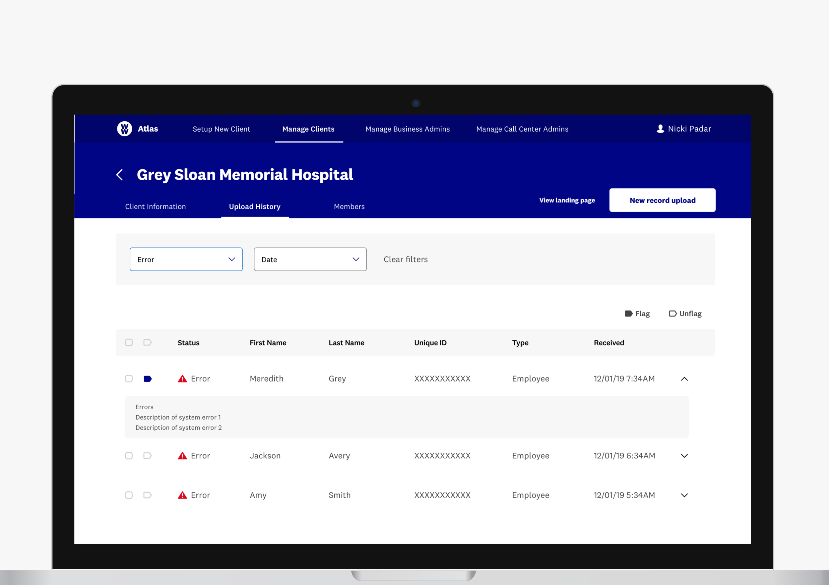Flag the Amy Smith record using its row flag icon
829x585 pixels.
(147, 495)
